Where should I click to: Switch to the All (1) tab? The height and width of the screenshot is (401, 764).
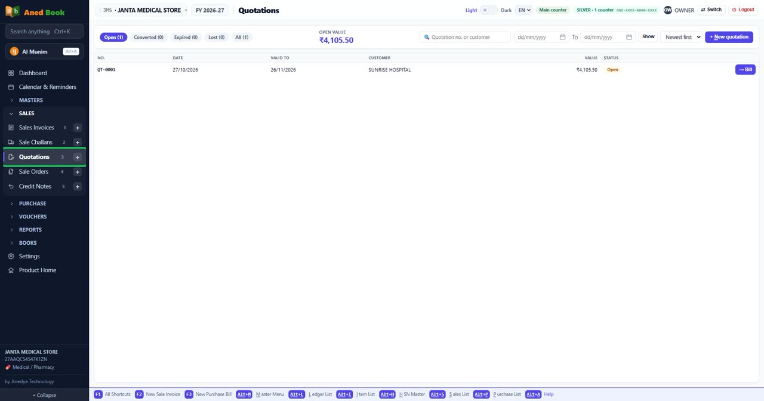click(x=242, y=37)
